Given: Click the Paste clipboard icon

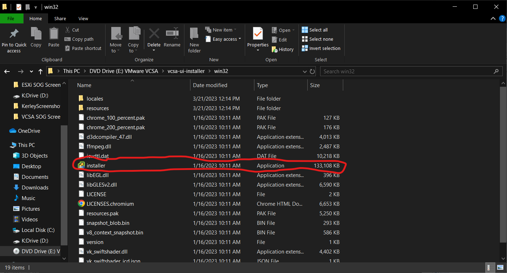Looking at the screenshot, I should pyautogui.click(x=54, y=34).
